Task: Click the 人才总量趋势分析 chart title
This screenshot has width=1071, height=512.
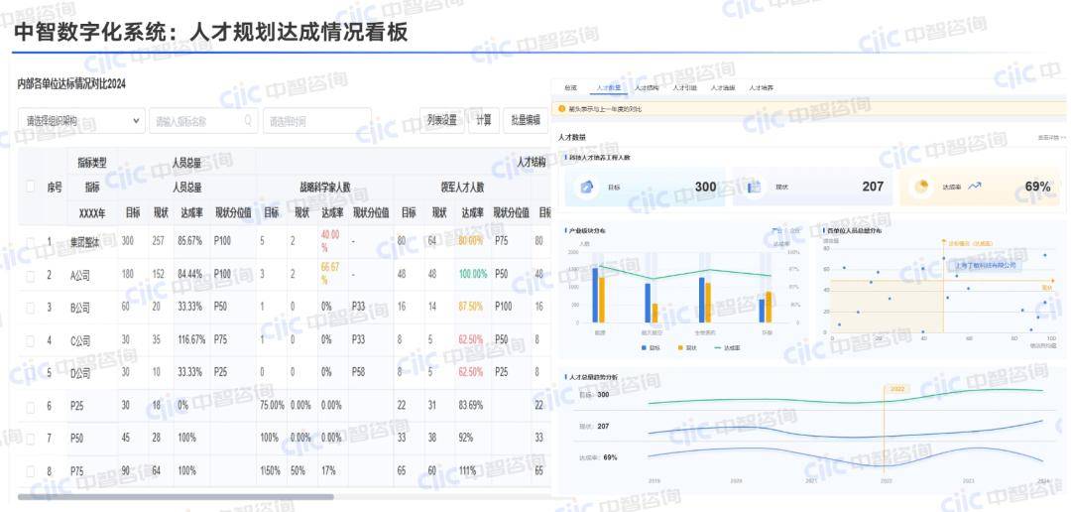Action: [x=593, y=377]
